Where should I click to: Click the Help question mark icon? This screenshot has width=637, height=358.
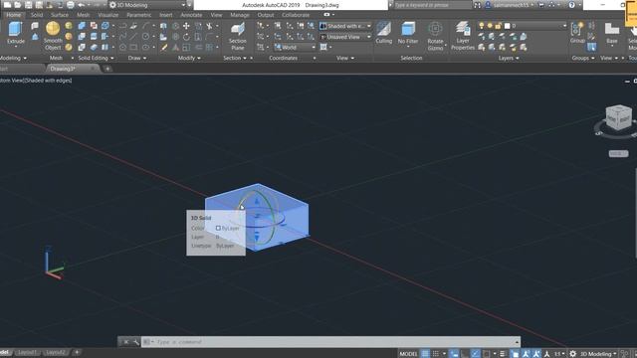[571, 5]
